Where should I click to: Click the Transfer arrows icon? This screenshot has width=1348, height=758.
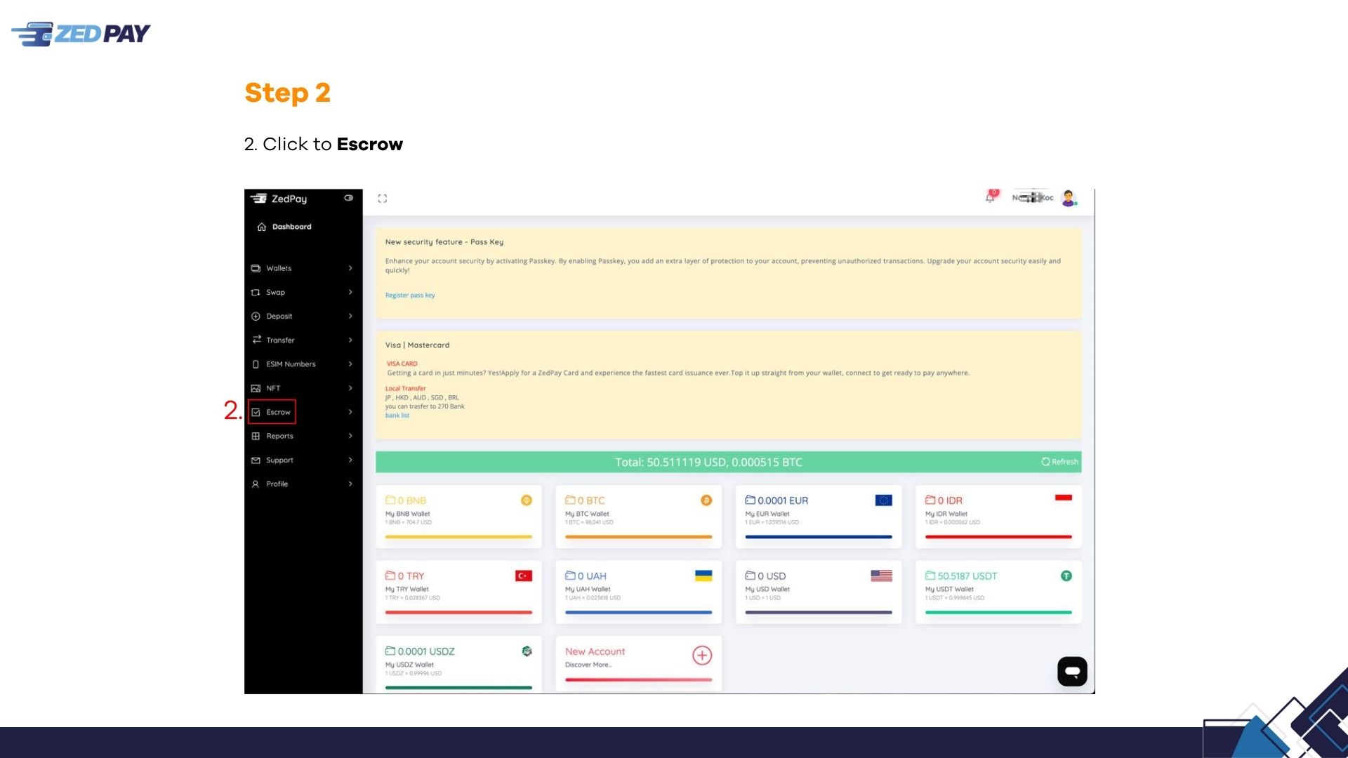tap(256, 340)
